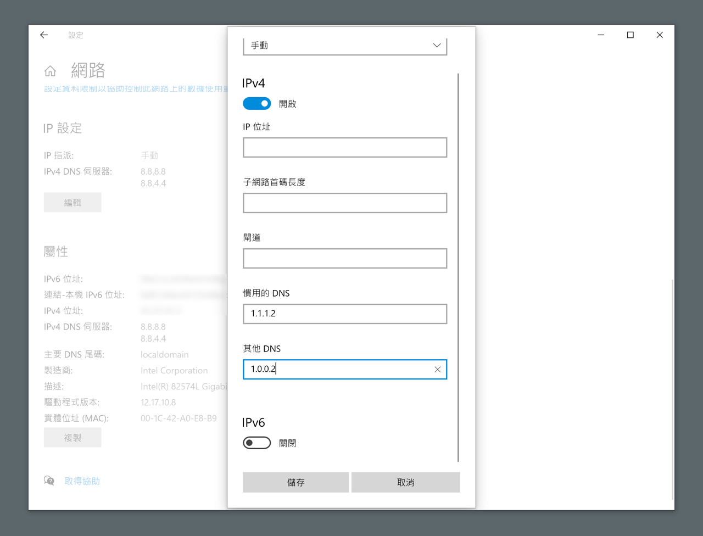Click the 網路 page title
Image resolution: width=703 pixels, height=536 pixels.
coord(88,70)
